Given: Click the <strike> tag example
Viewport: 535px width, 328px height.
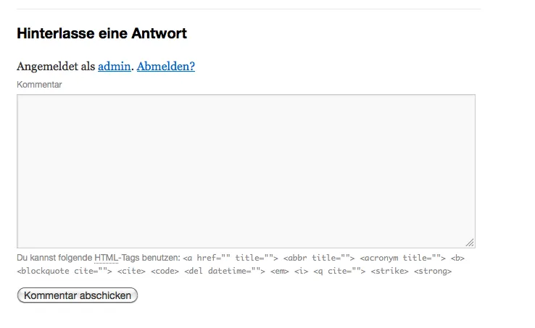Looking at the screenshot, I should click(389, 271).
